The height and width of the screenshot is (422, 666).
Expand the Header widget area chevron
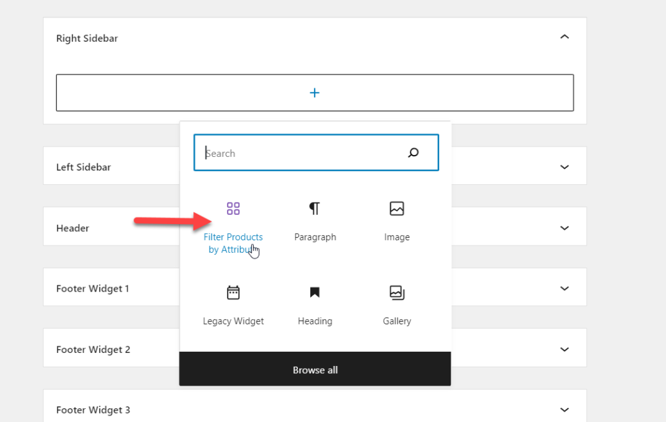(565, 228)
